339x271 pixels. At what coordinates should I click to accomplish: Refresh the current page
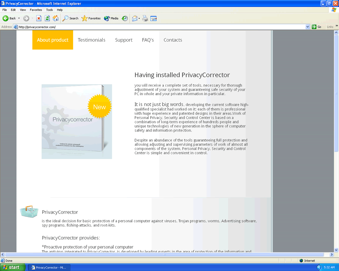click(x=47, y=18)
